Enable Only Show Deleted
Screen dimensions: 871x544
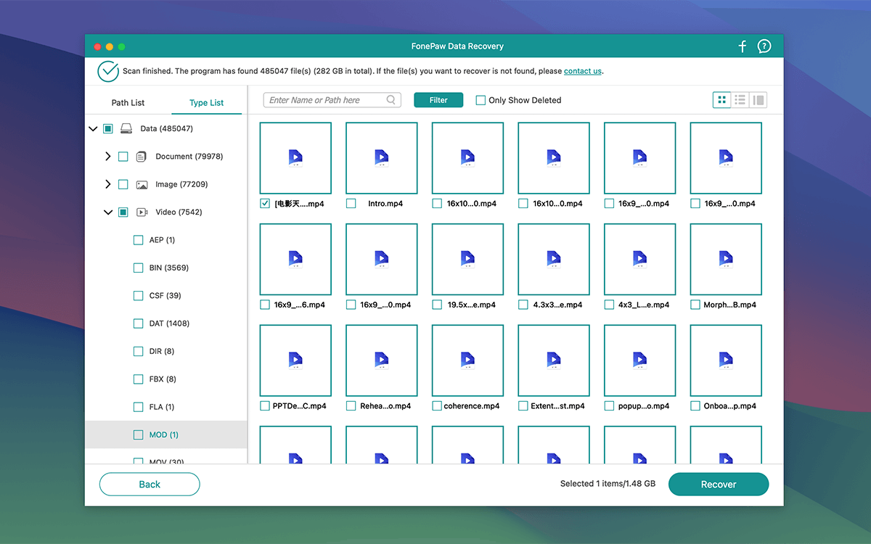pos(481,100)
